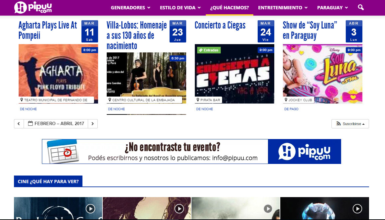Click the Pipuu.com logo in header

pyautogui.click(x=33, y=7)
